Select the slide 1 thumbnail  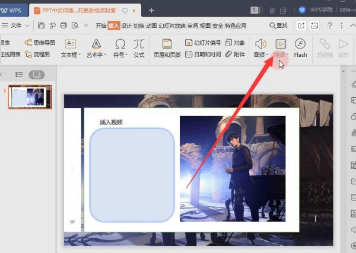point(30,97)
